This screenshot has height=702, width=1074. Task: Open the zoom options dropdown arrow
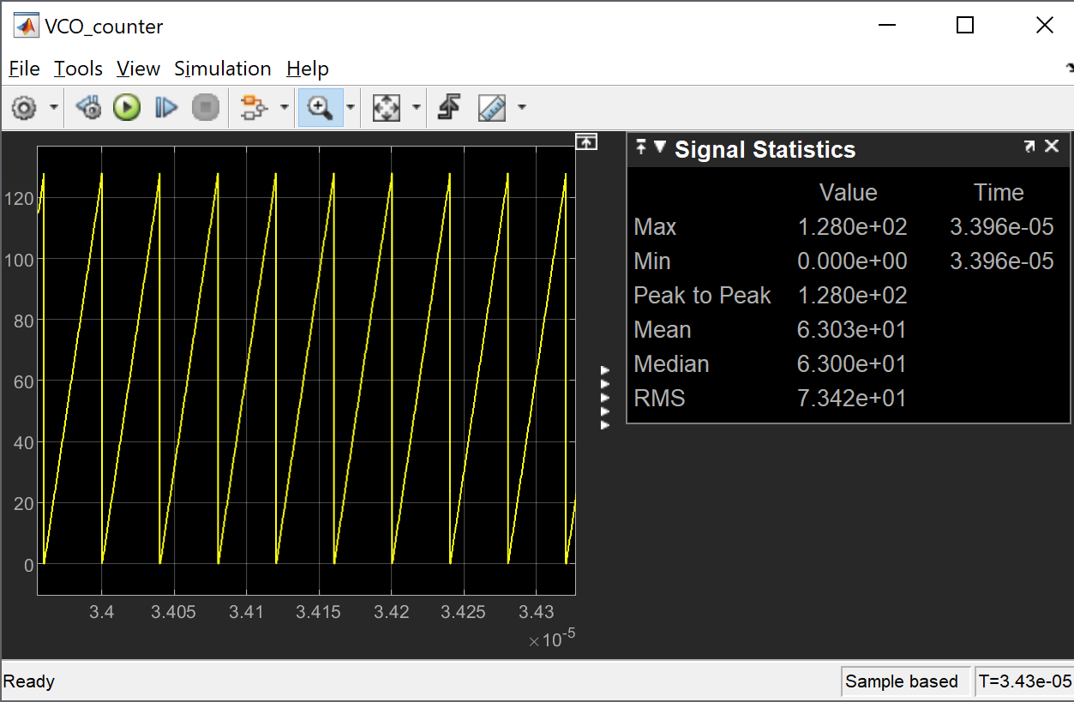350,107
